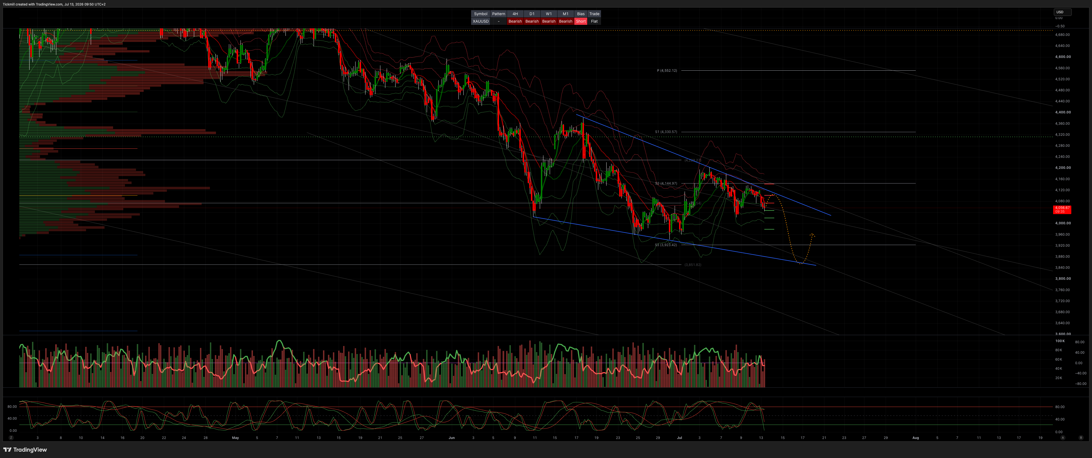
Task: Click the 4H column header
Action: tap(515, 14)
